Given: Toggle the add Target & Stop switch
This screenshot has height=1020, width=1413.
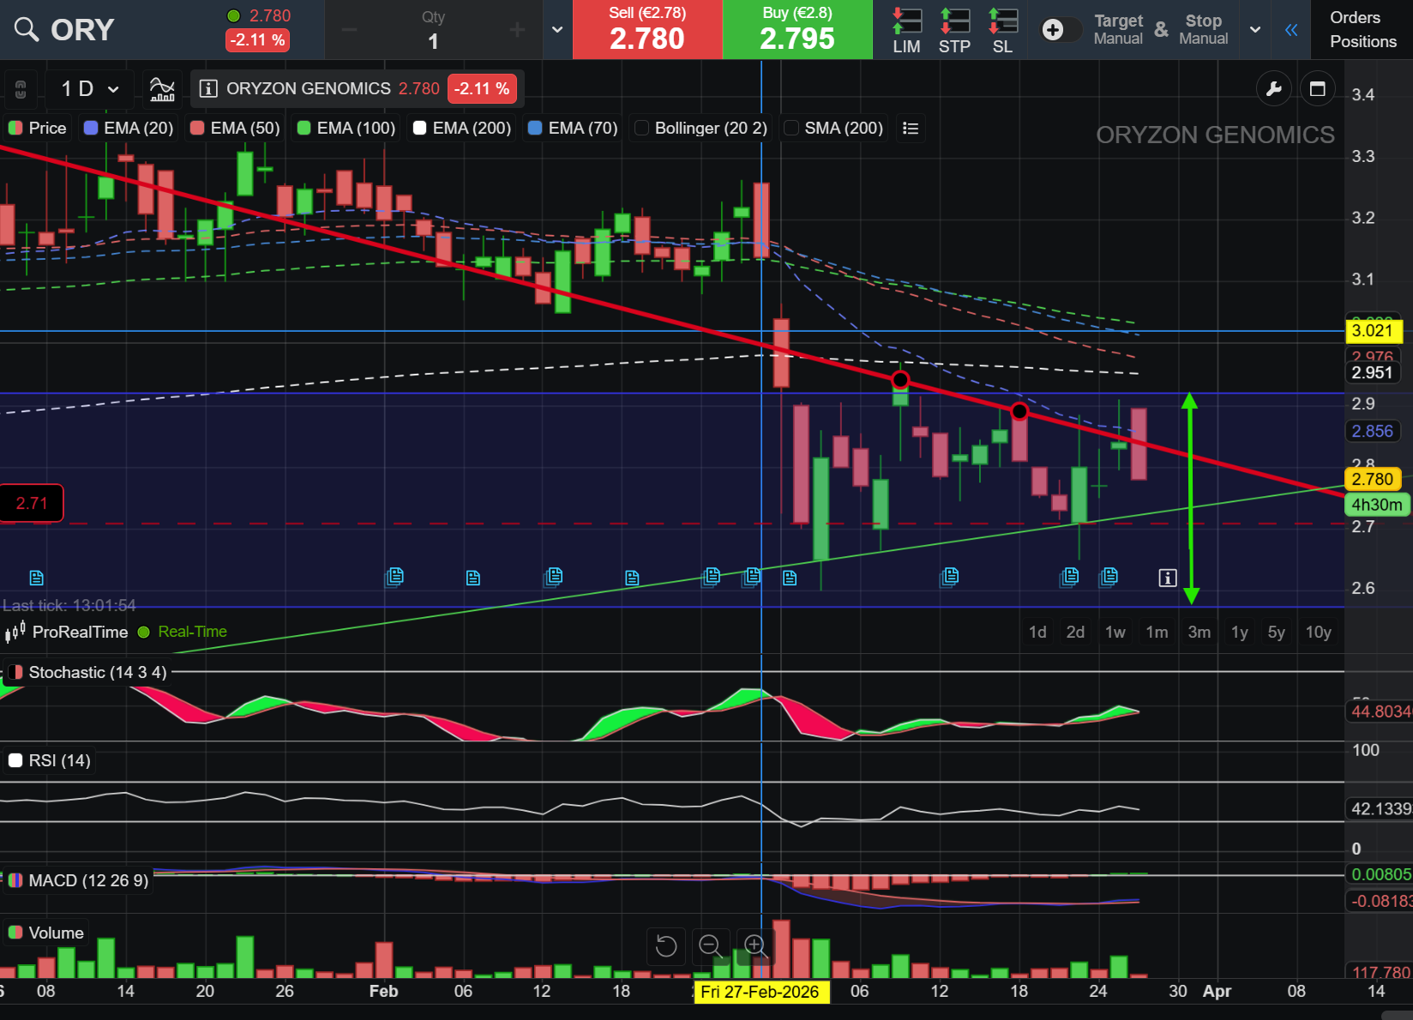Looking at the screenshot, I should pos(1061,30).
